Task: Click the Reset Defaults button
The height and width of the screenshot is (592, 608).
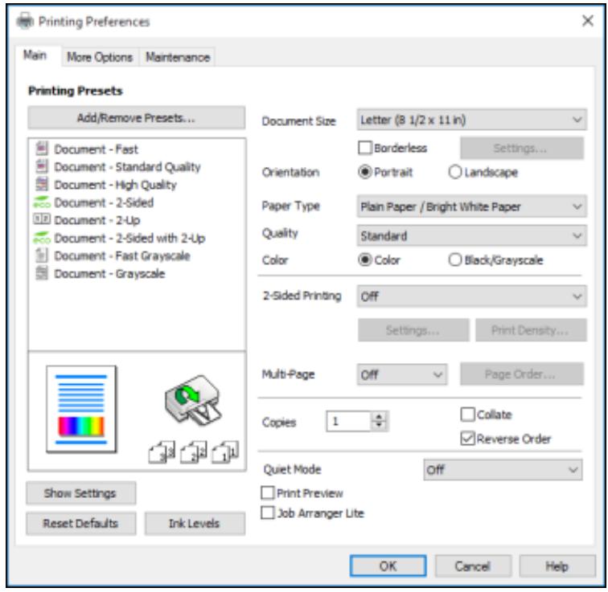Action: (80, 523)
